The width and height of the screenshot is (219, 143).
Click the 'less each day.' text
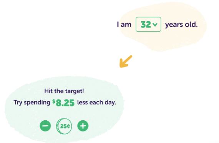point(97,102)
